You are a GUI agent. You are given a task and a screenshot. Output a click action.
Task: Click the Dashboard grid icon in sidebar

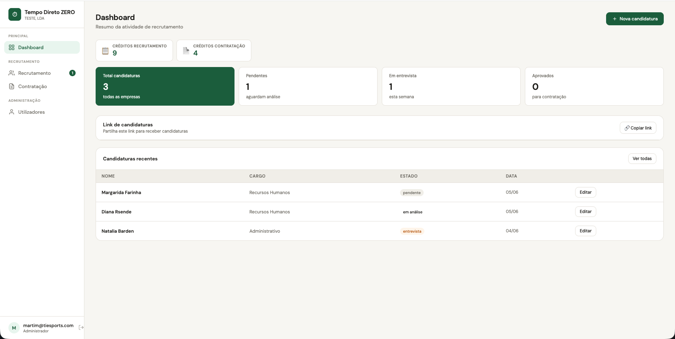(x=12, y=47)
